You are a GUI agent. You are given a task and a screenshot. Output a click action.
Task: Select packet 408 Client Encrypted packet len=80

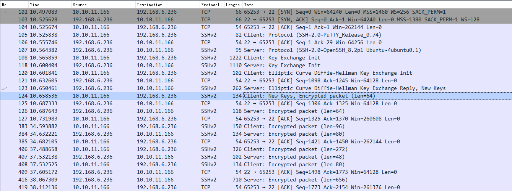tap(256, 164)
